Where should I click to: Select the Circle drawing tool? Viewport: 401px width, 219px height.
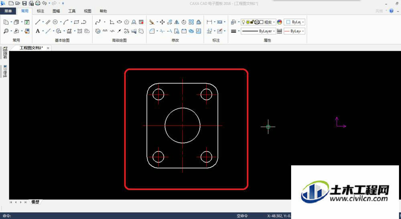(x=55, y=22)
